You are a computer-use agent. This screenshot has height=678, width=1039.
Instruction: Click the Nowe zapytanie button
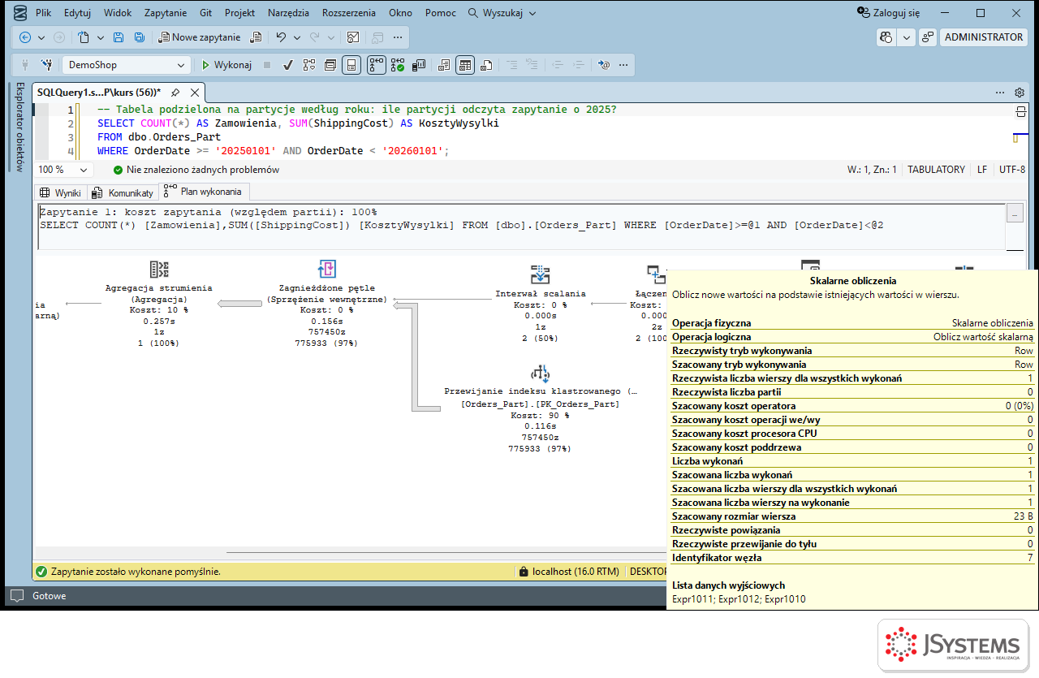coord(199,37)
